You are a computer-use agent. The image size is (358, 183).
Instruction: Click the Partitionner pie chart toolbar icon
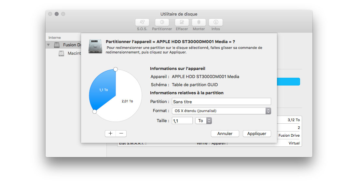[162, 22]
